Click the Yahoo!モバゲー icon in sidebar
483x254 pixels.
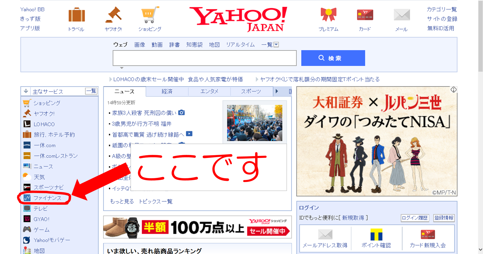pos(27,240)
